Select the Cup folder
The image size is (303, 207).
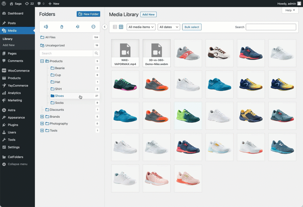75,75
